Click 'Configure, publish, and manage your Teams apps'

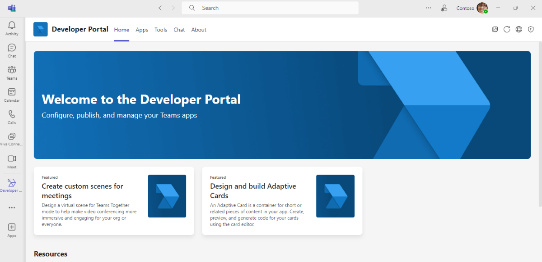[x=119, y=115]
